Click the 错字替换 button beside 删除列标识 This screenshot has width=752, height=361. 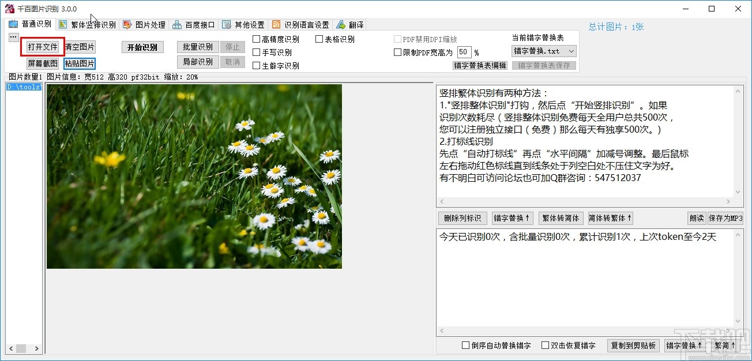512,218
